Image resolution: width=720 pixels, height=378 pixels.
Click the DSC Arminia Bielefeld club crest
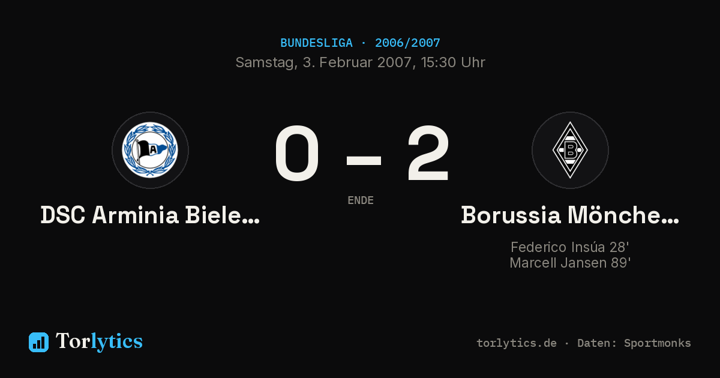[150, 150]
